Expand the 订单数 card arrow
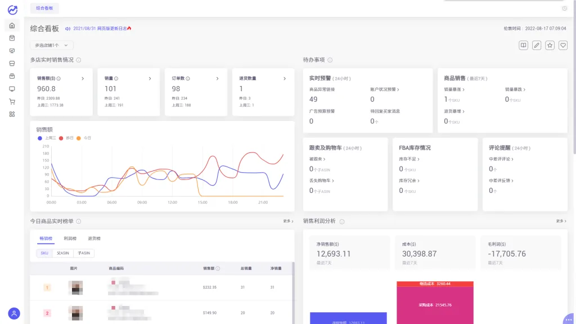This screenshot has width=576, height=324. [x=218, y=78]
